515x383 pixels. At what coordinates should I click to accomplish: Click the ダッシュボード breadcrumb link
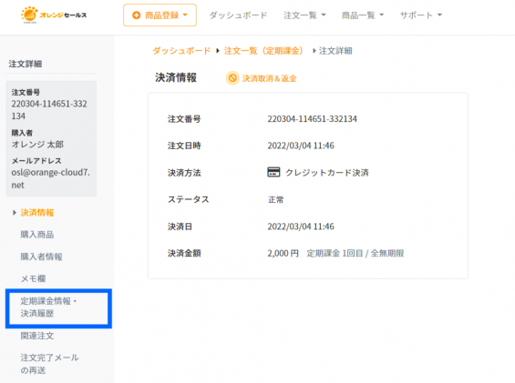(x=181, y=51)
